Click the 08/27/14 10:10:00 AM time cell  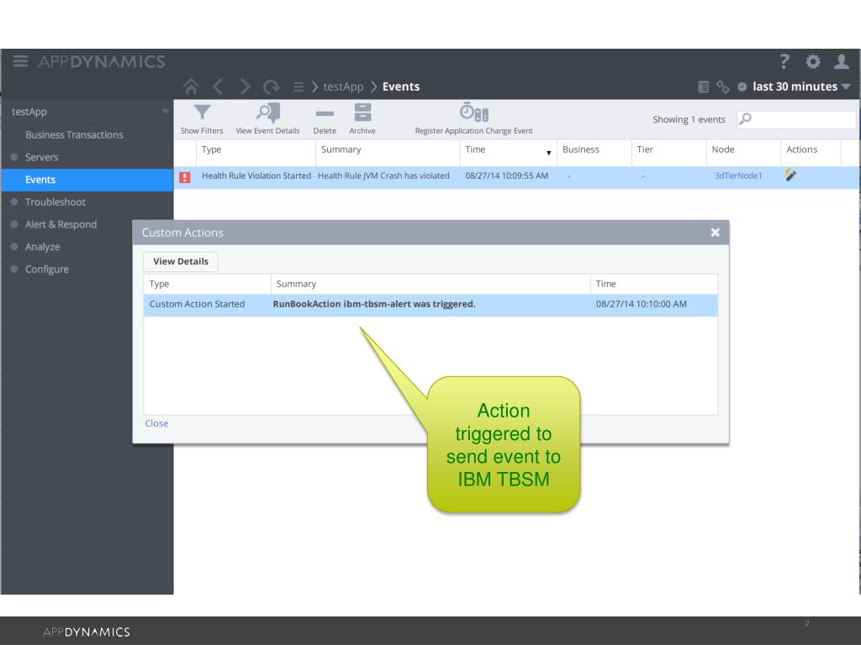(641, 304)
